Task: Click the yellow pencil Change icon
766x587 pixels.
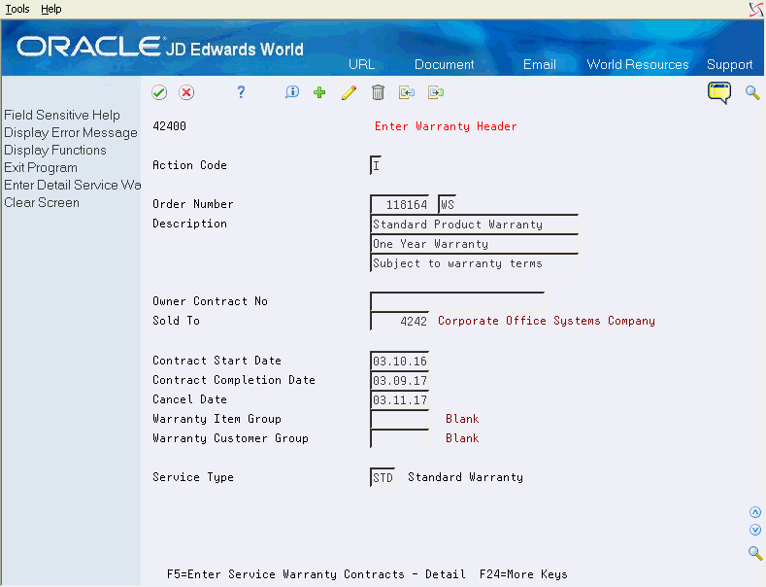Action: (x=349, y=92)
